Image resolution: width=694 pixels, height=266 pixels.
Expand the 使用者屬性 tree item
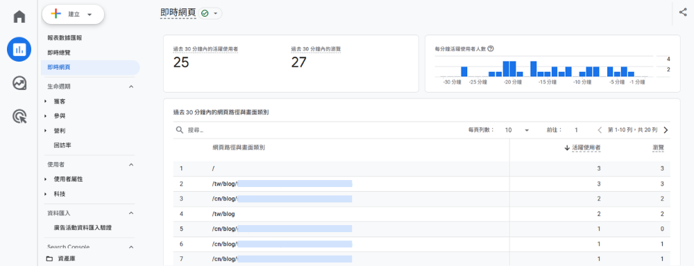pos(46,179)
